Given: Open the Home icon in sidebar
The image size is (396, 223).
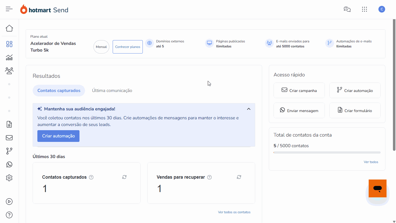Looking at the screenshot, I should click(x=9, y=28).
